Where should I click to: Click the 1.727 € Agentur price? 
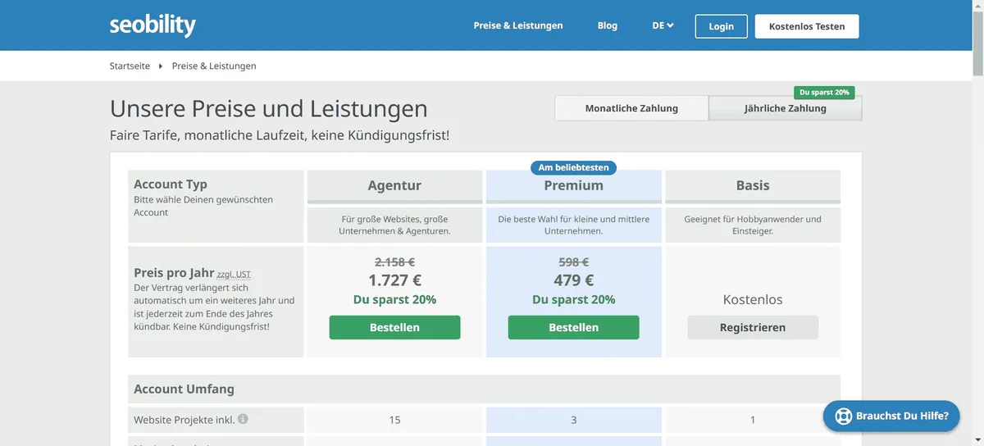394,280
